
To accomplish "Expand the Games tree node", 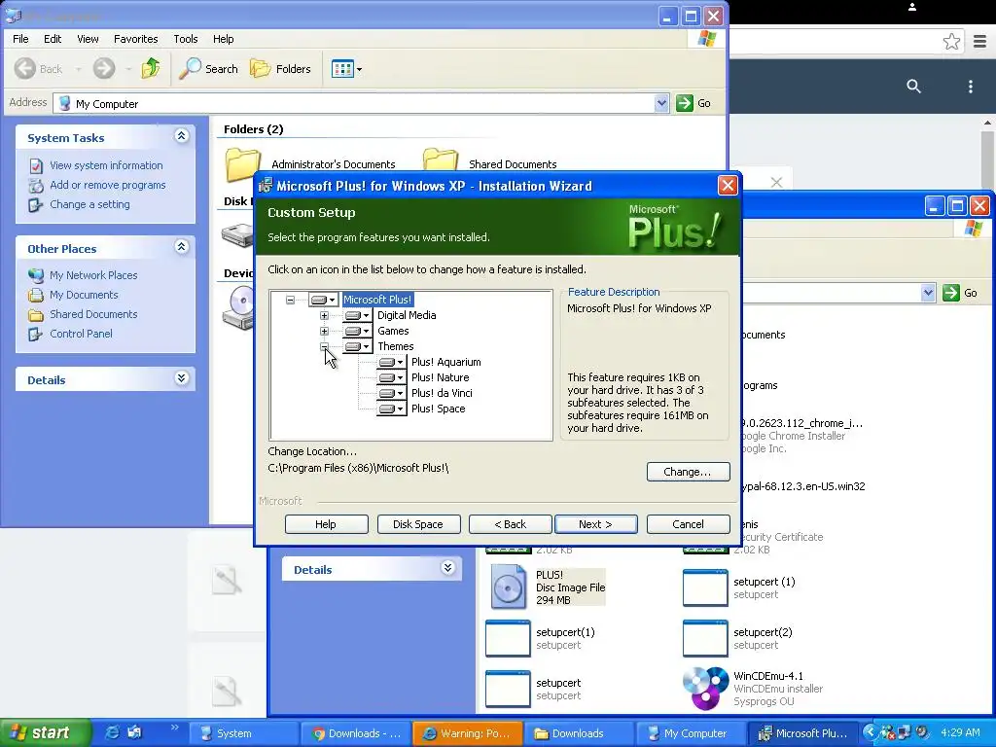I will [324, 331].
